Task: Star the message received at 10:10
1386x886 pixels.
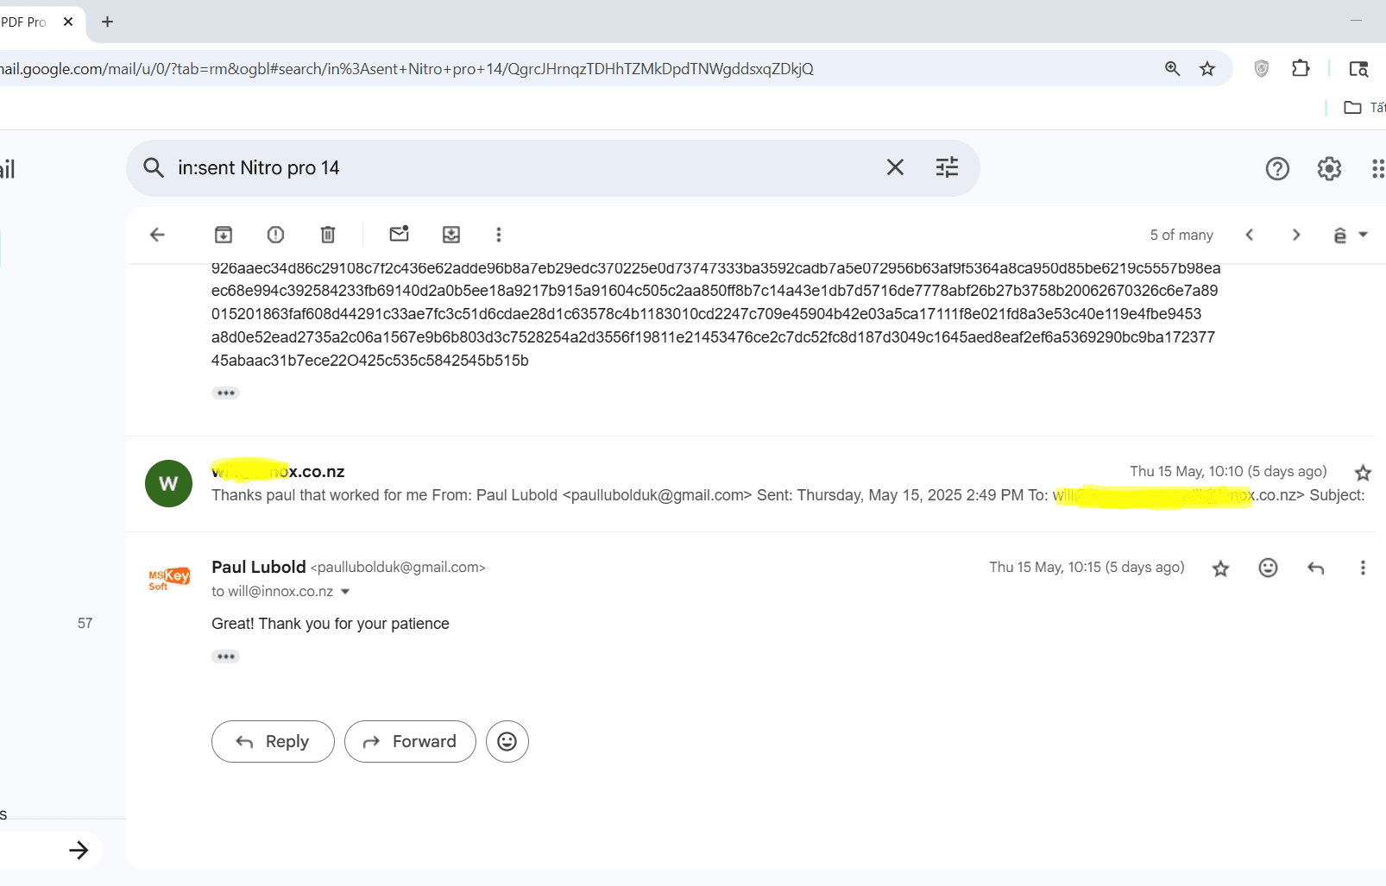Action: (1363, 473)
